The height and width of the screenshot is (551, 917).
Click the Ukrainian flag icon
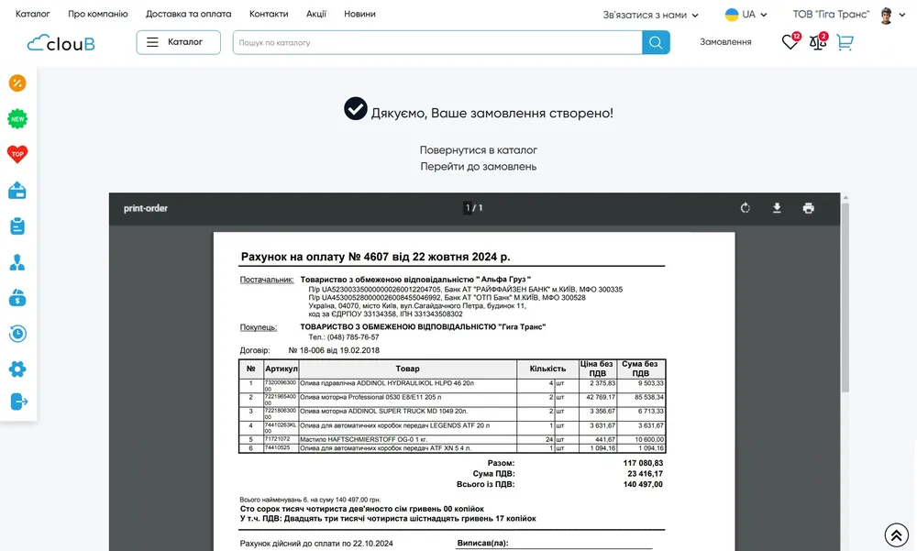pos(732,15)
